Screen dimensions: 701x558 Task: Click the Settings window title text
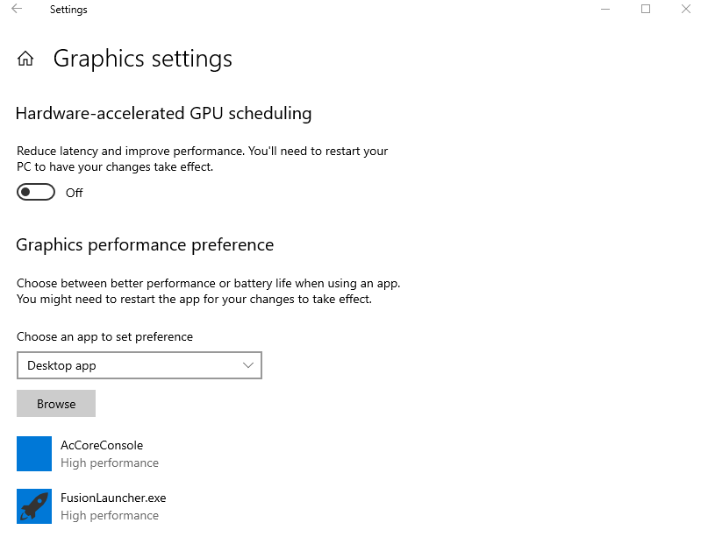[68, 10]
